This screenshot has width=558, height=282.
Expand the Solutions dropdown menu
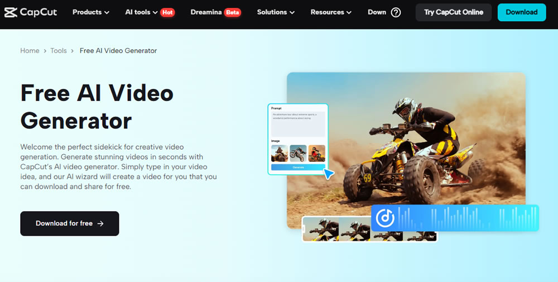click(x=276, y=12)
